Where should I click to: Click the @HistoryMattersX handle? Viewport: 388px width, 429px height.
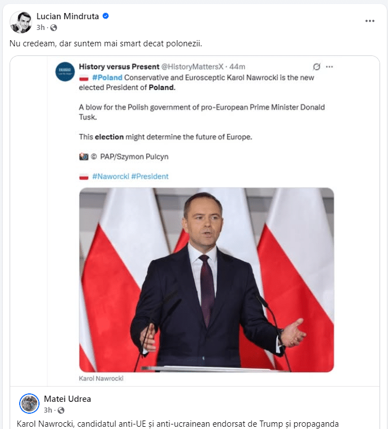(x=193, y=67)
